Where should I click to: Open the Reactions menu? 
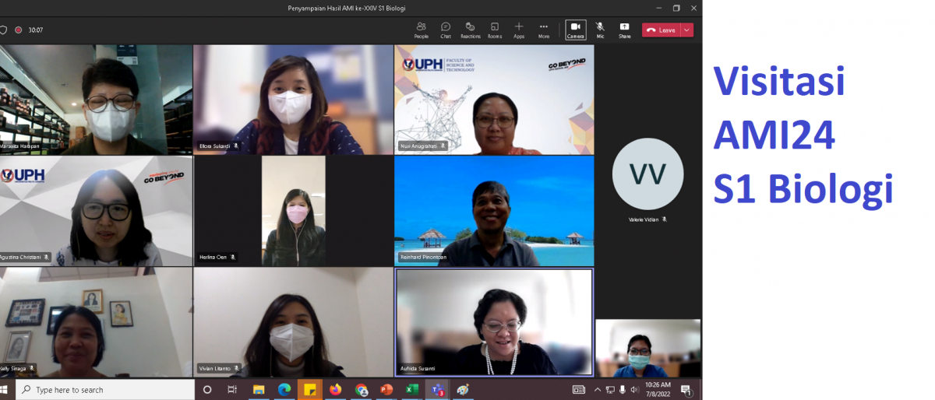(470, 30)
